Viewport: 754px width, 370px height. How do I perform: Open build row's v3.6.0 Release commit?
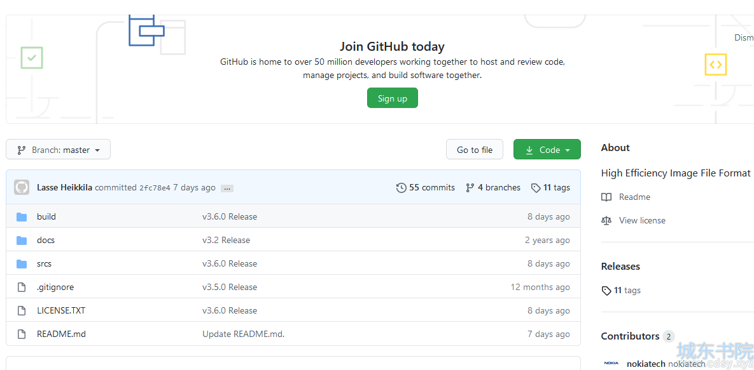(x=229, y=216)
